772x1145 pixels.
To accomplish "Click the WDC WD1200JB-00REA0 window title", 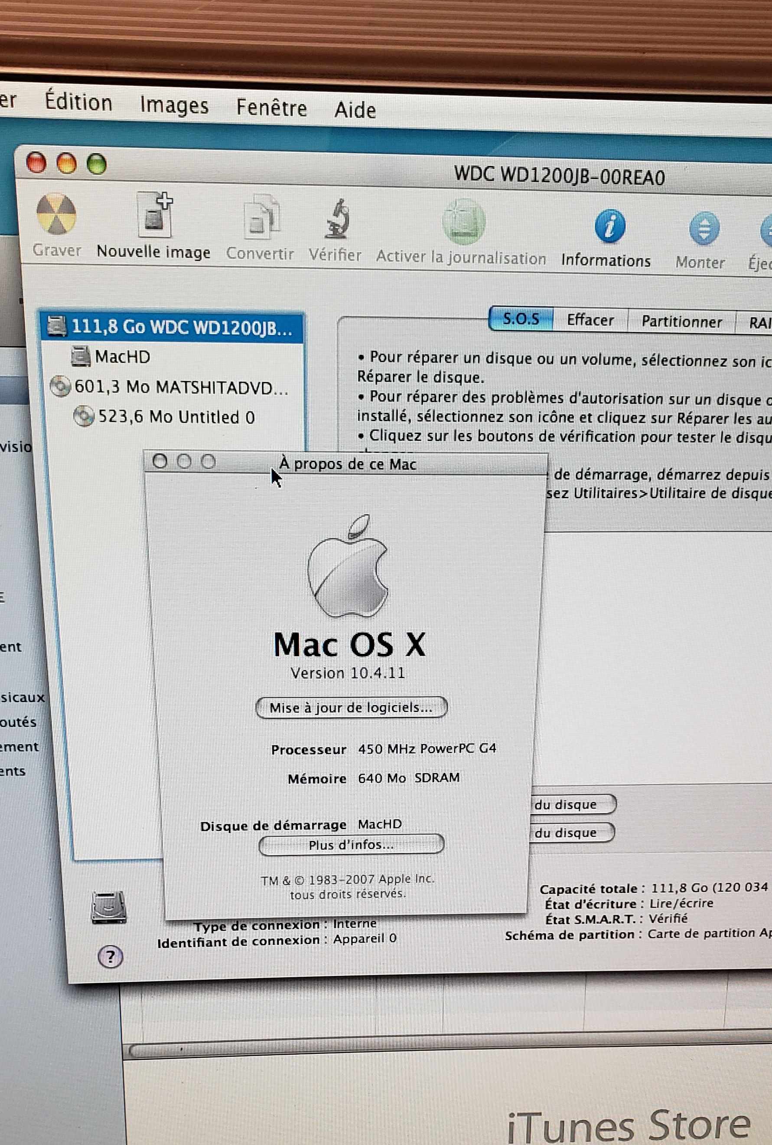I will click(559, 176).
